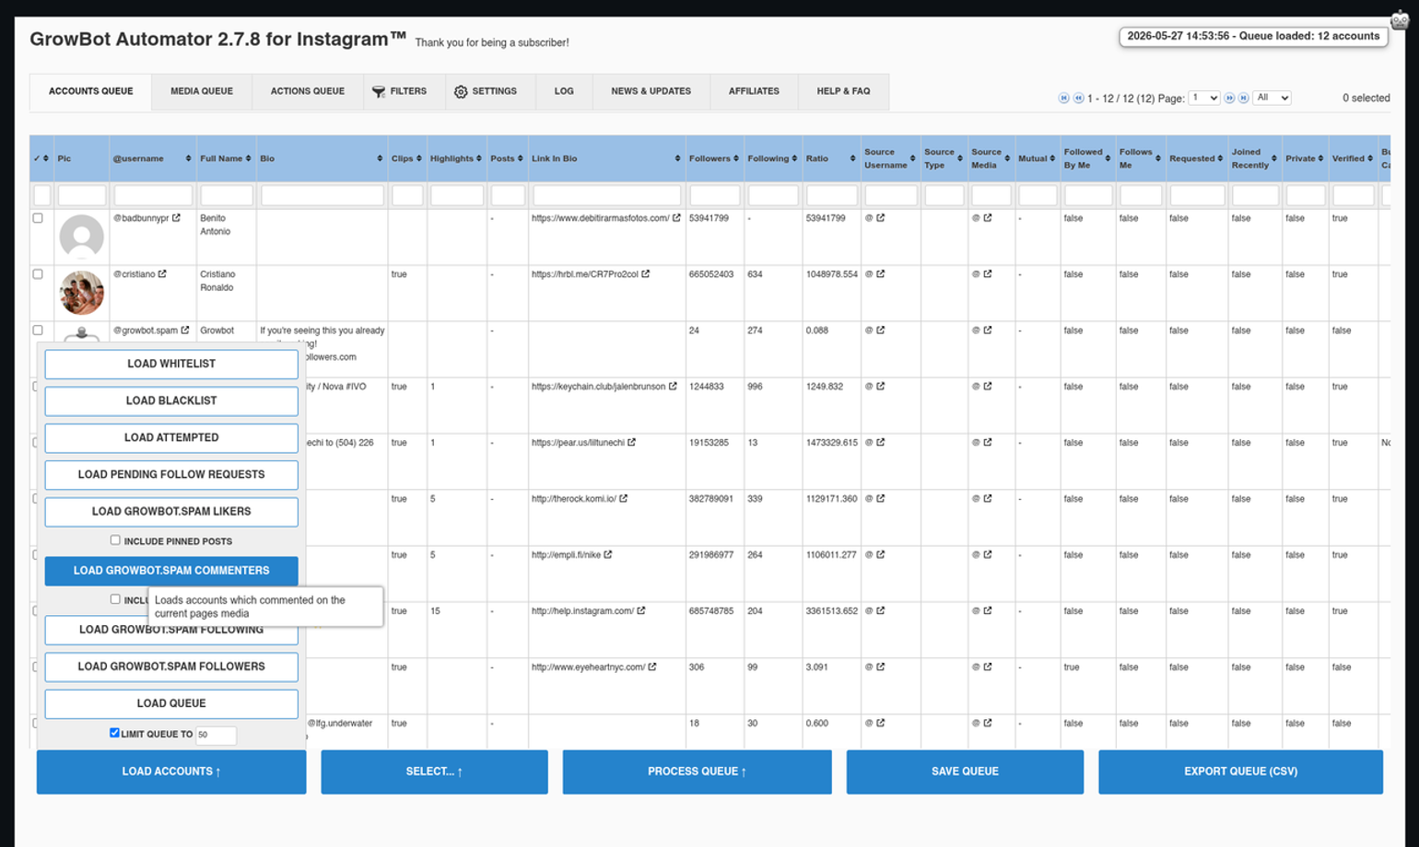Load growbot.spam likers

(171, 511)
